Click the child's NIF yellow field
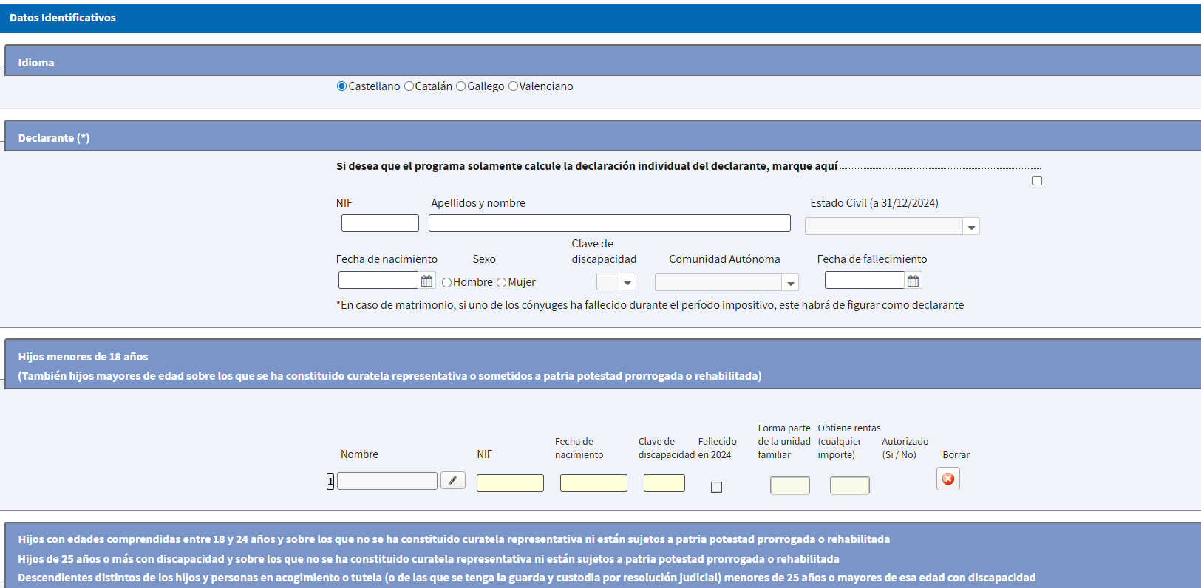The height and width of the screenshot is (588, 1201). click(x=510, y=483)
